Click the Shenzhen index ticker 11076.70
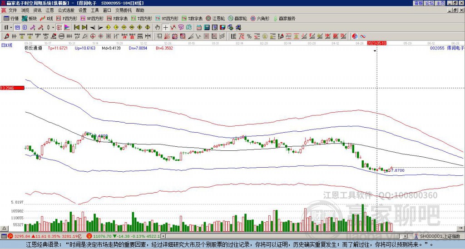Screen dimensions: 465x249 pyautogui.click(x=102, y=236)
